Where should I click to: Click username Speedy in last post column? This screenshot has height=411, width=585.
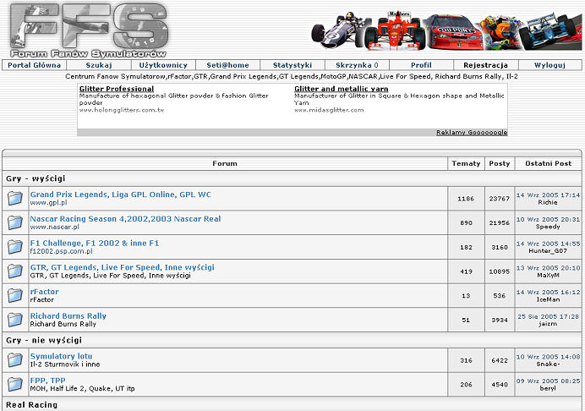click(548, 227)
